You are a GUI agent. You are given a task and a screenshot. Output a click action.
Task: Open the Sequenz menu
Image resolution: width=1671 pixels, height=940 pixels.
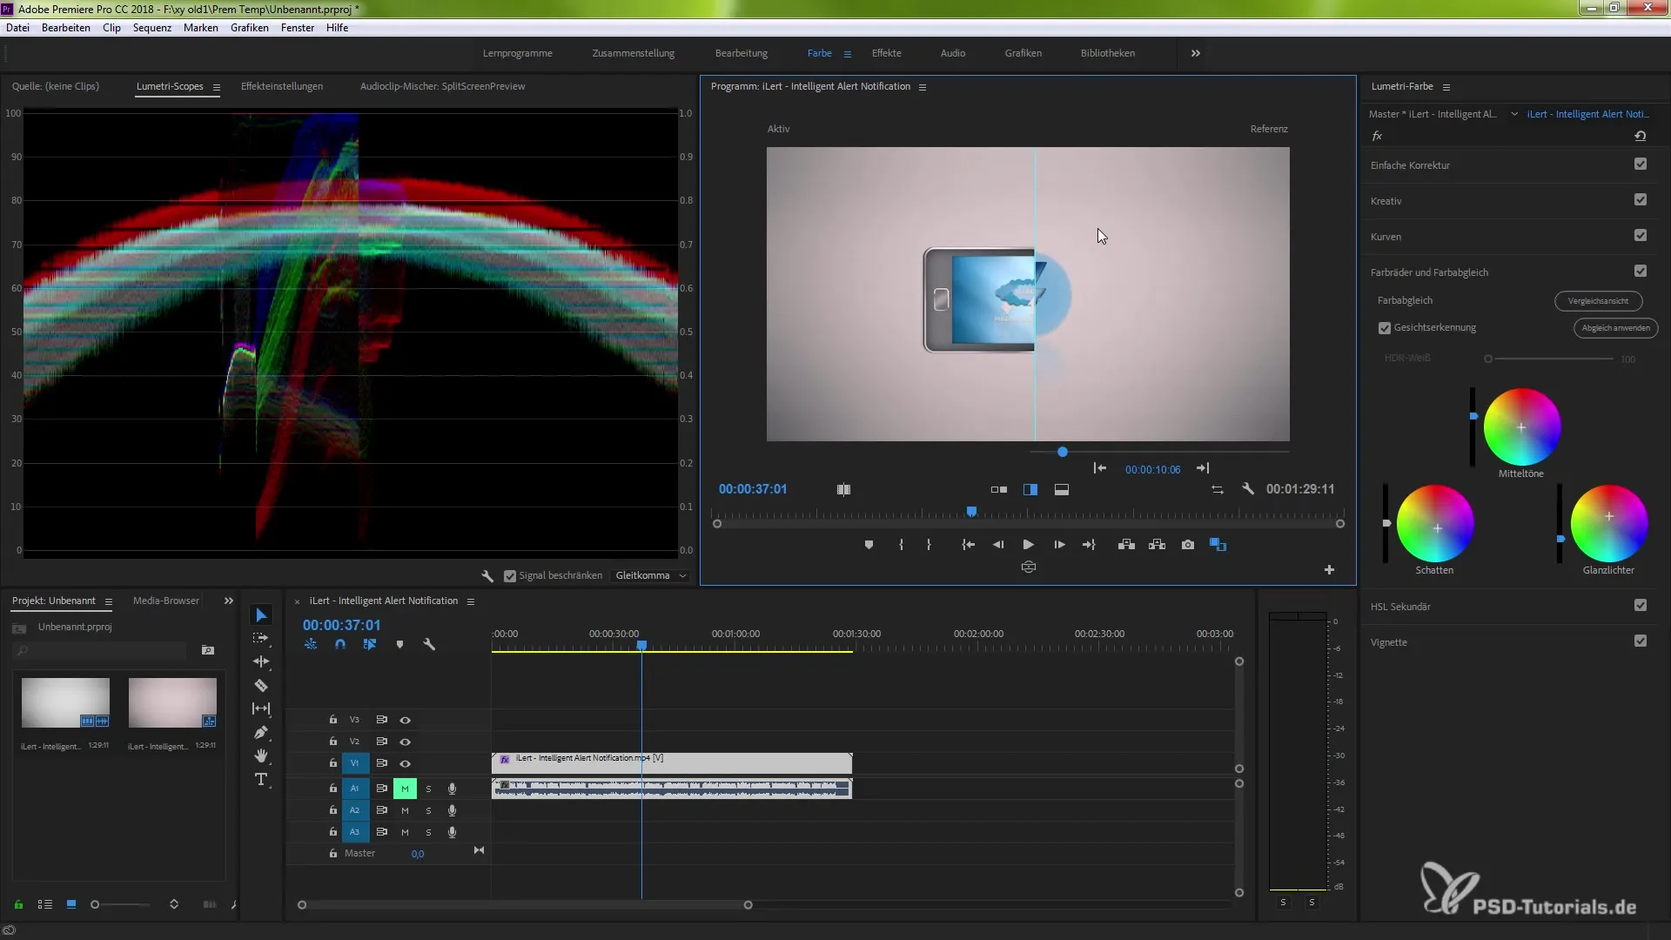pyautogui.click(x=151, y=28)
